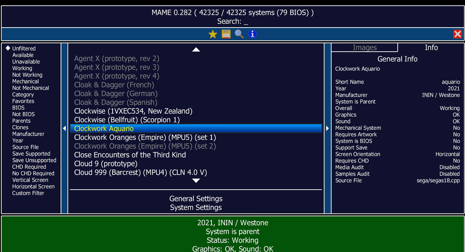Viewport: 465px width, 252px height.
Task: Select the Not Mechanical filter
Action: point(31,88)
